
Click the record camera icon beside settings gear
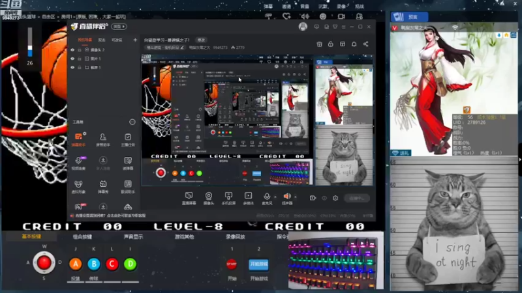[313, 198]
